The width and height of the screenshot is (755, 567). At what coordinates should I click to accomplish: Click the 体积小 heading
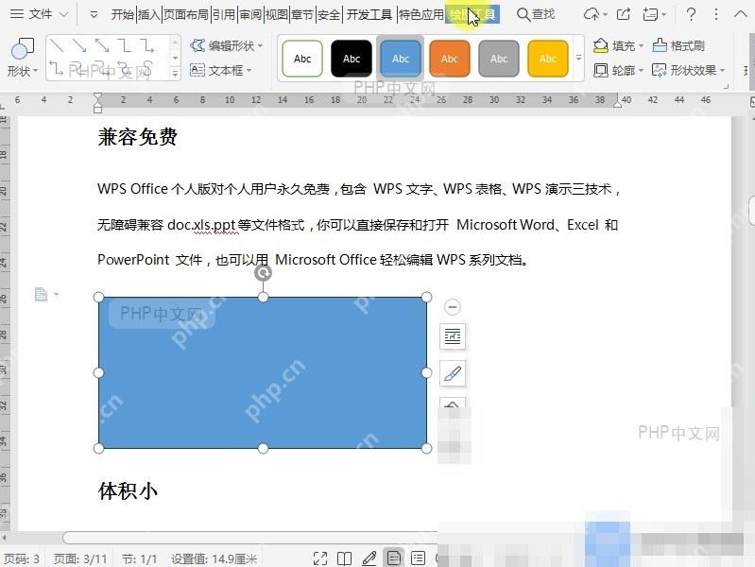pos(128,490)
